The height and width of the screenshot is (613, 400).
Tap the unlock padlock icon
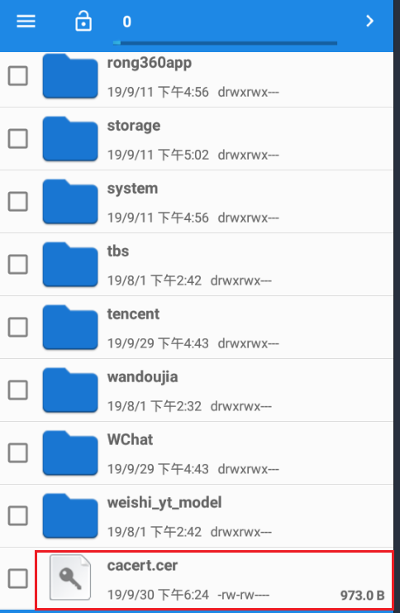(83, 21)
